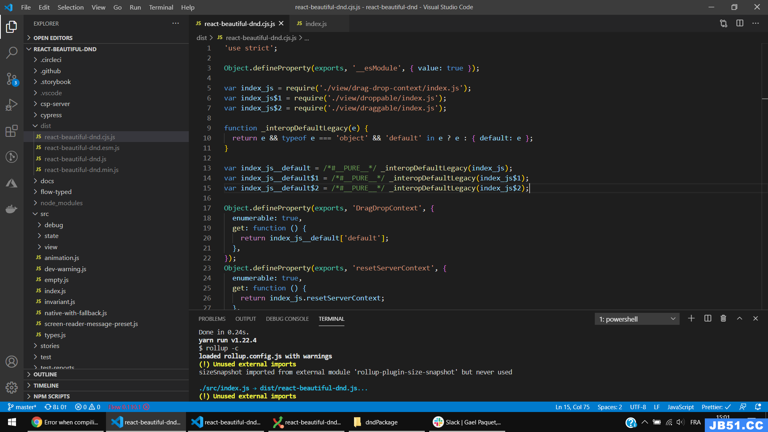Image resolution: width=768 pixels, height=432 pixels.
Task: Open the File menu
Action: tap(26, 7)
